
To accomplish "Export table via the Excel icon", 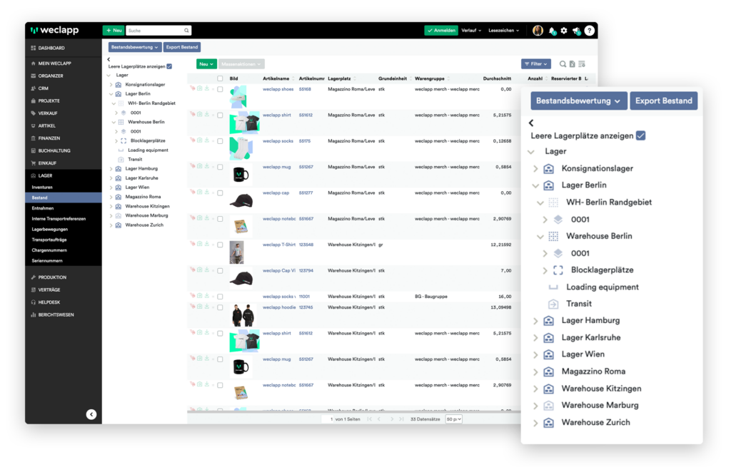I will [x=572, y=63].
